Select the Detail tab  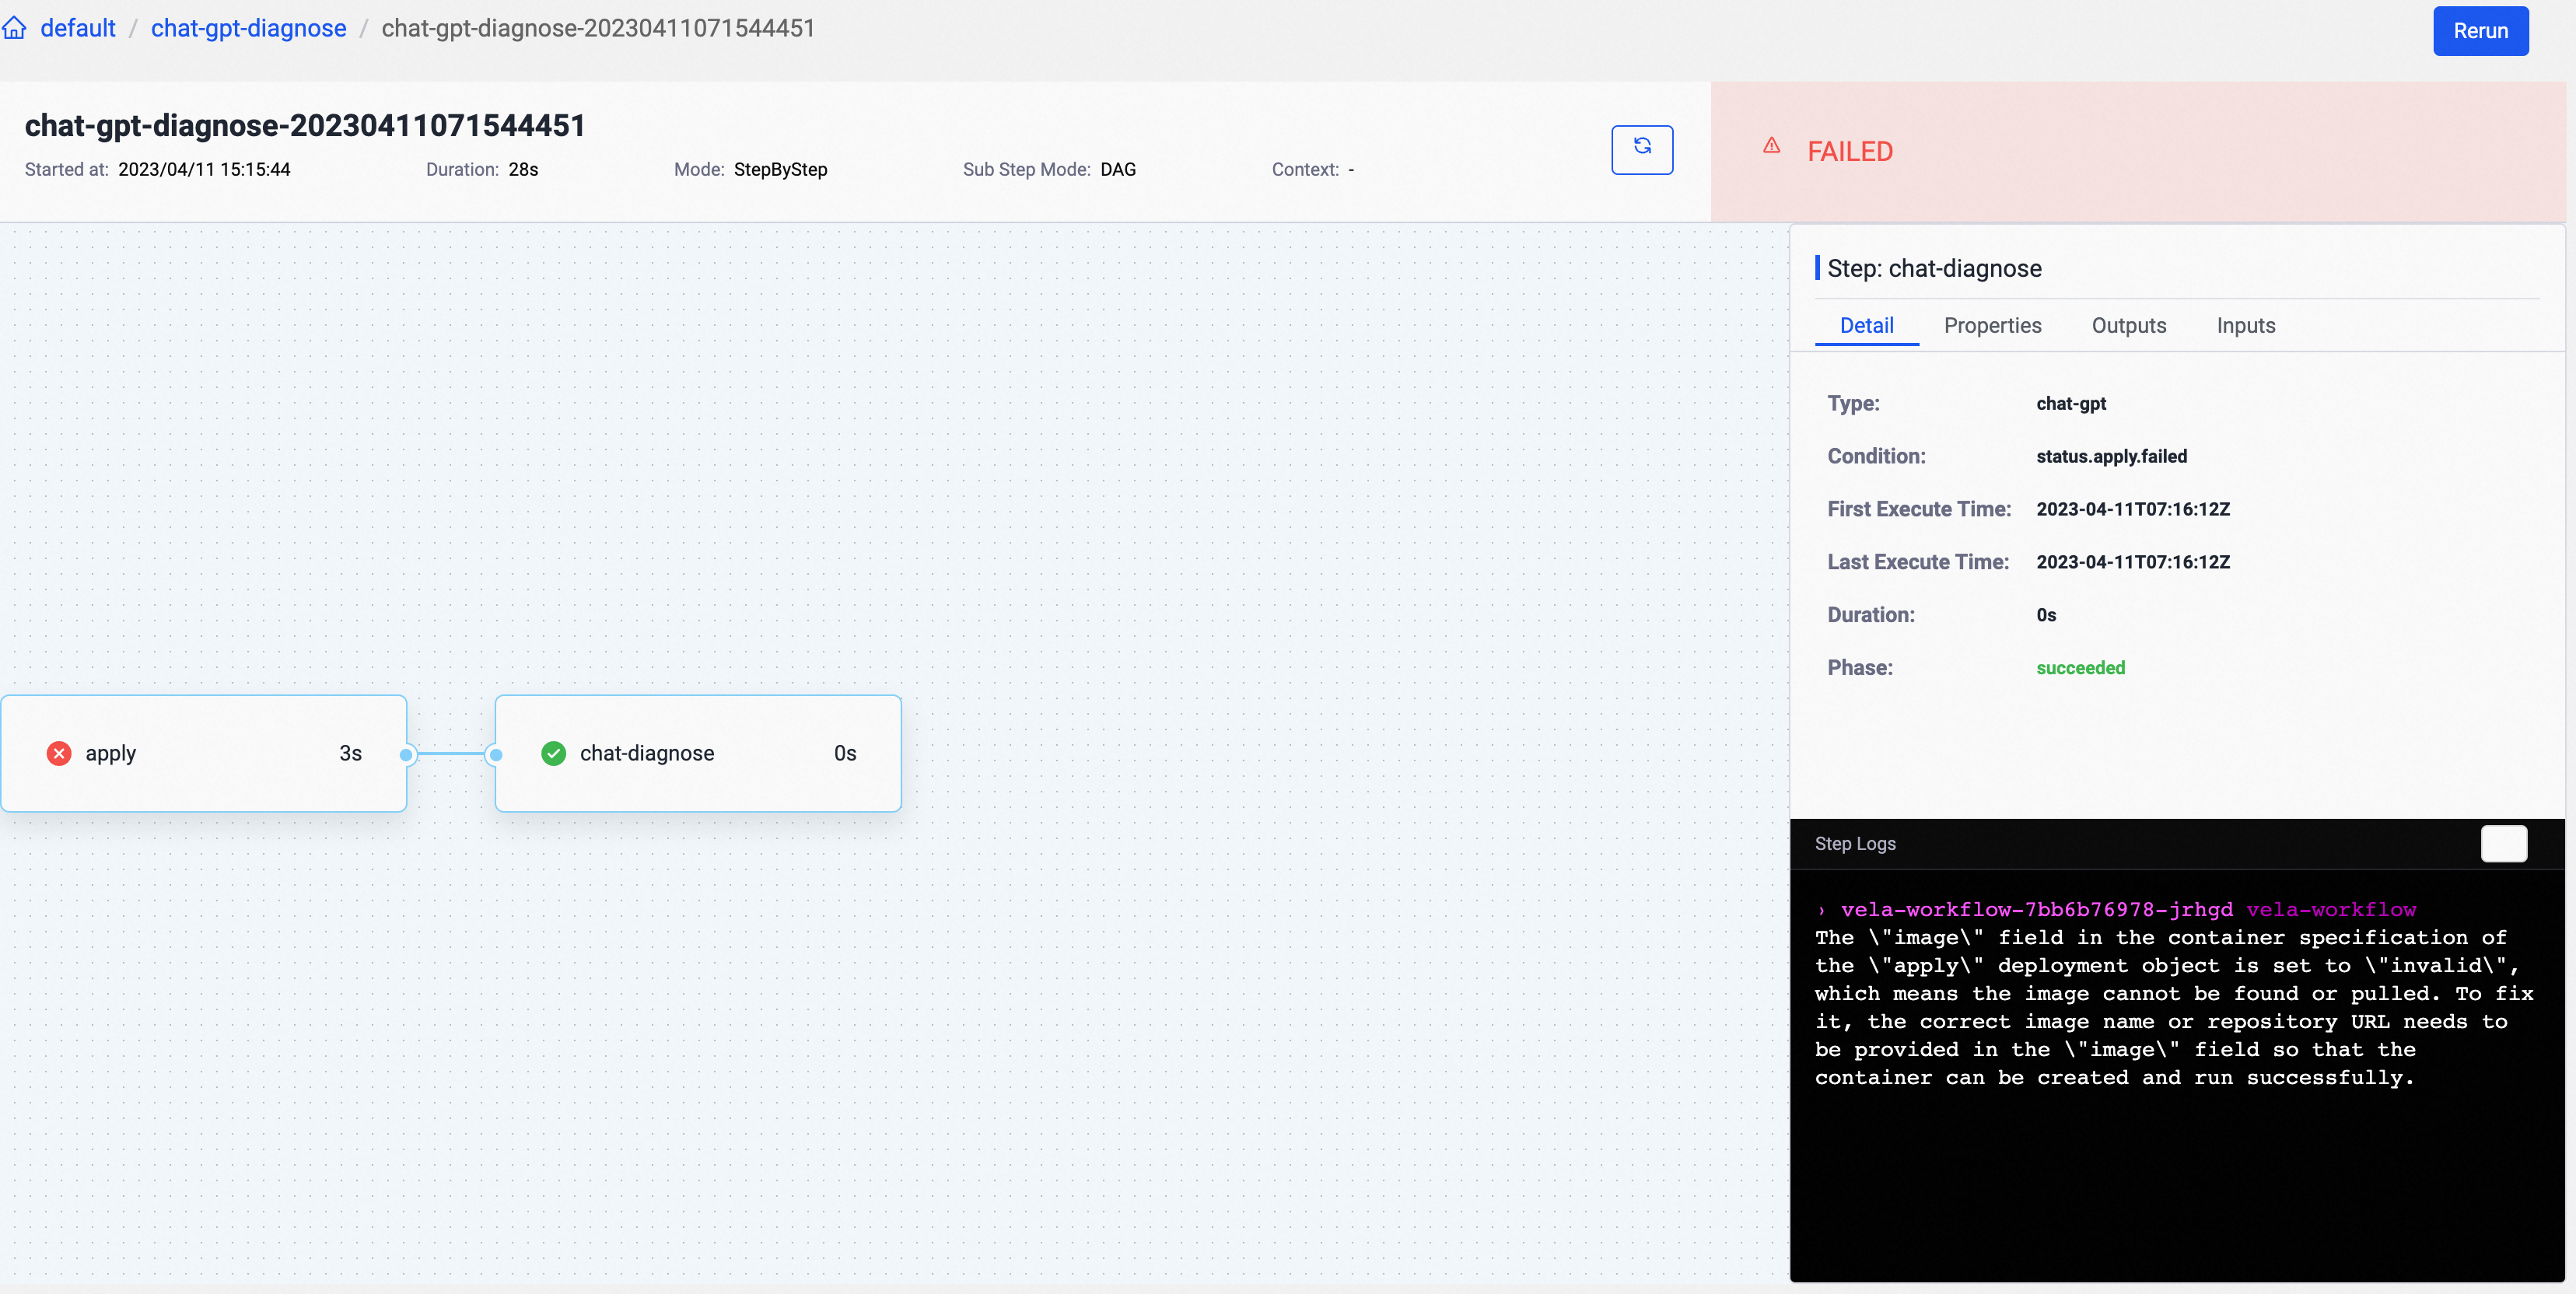(x=1866, y=326)
